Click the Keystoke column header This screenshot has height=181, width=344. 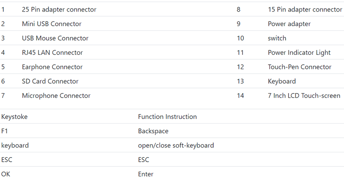[x=15, y=117]
